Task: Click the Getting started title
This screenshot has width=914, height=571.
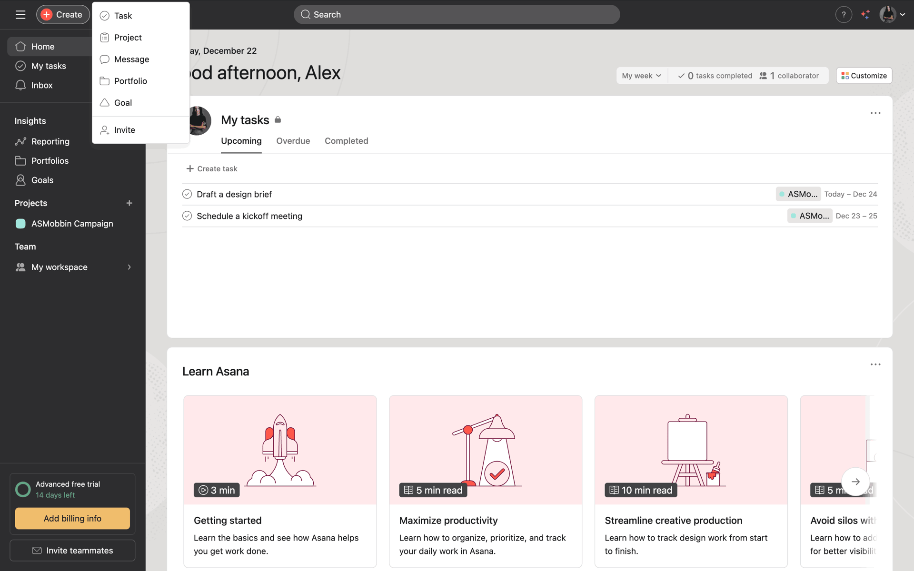Action: coord(228,521)
